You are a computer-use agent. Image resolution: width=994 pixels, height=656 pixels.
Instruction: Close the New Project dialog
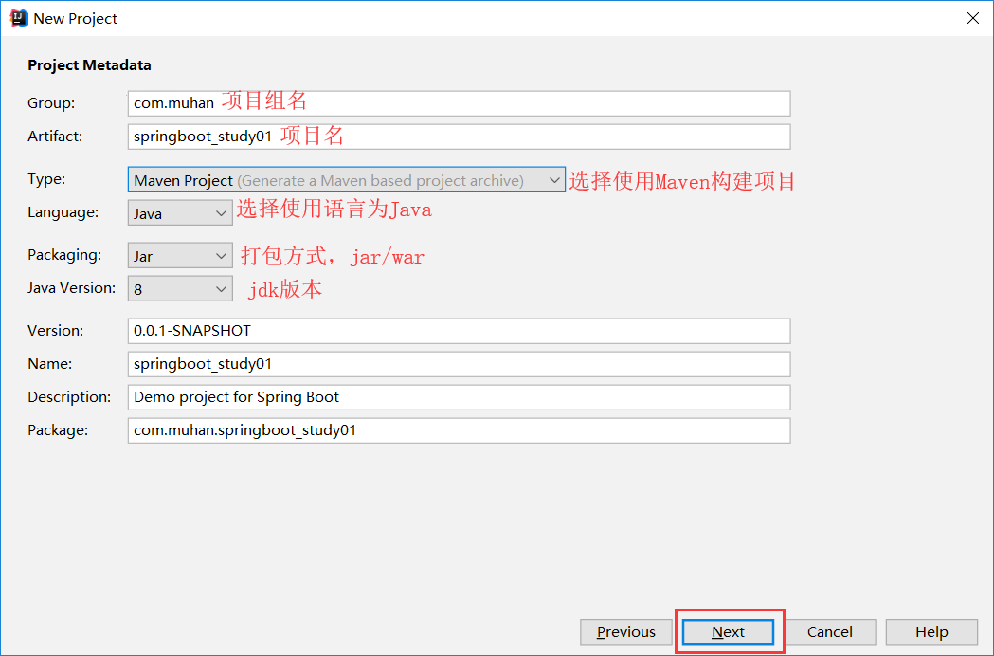[x=972, y=18]
